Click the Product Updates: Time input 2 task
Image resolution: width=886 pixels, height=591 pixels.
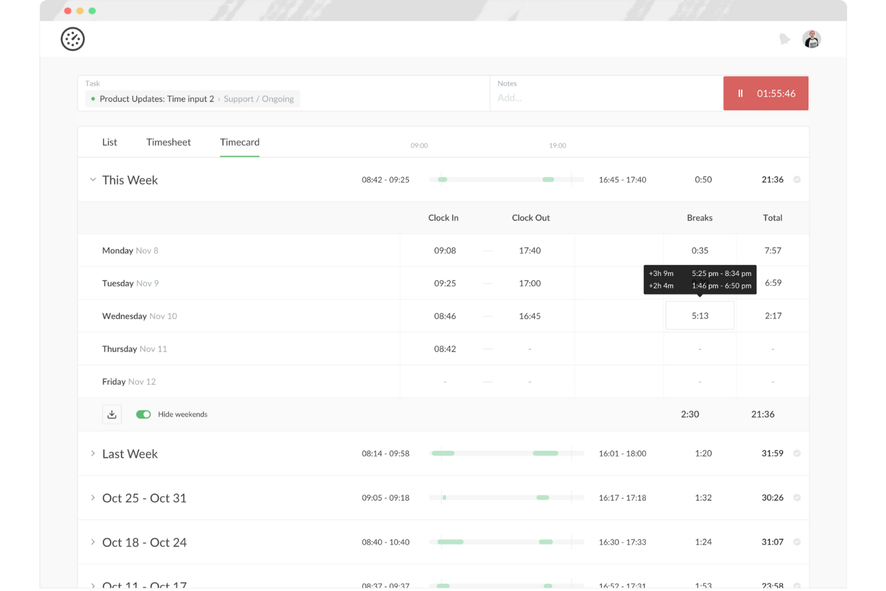pyautogui.click(x=157, y=99)
